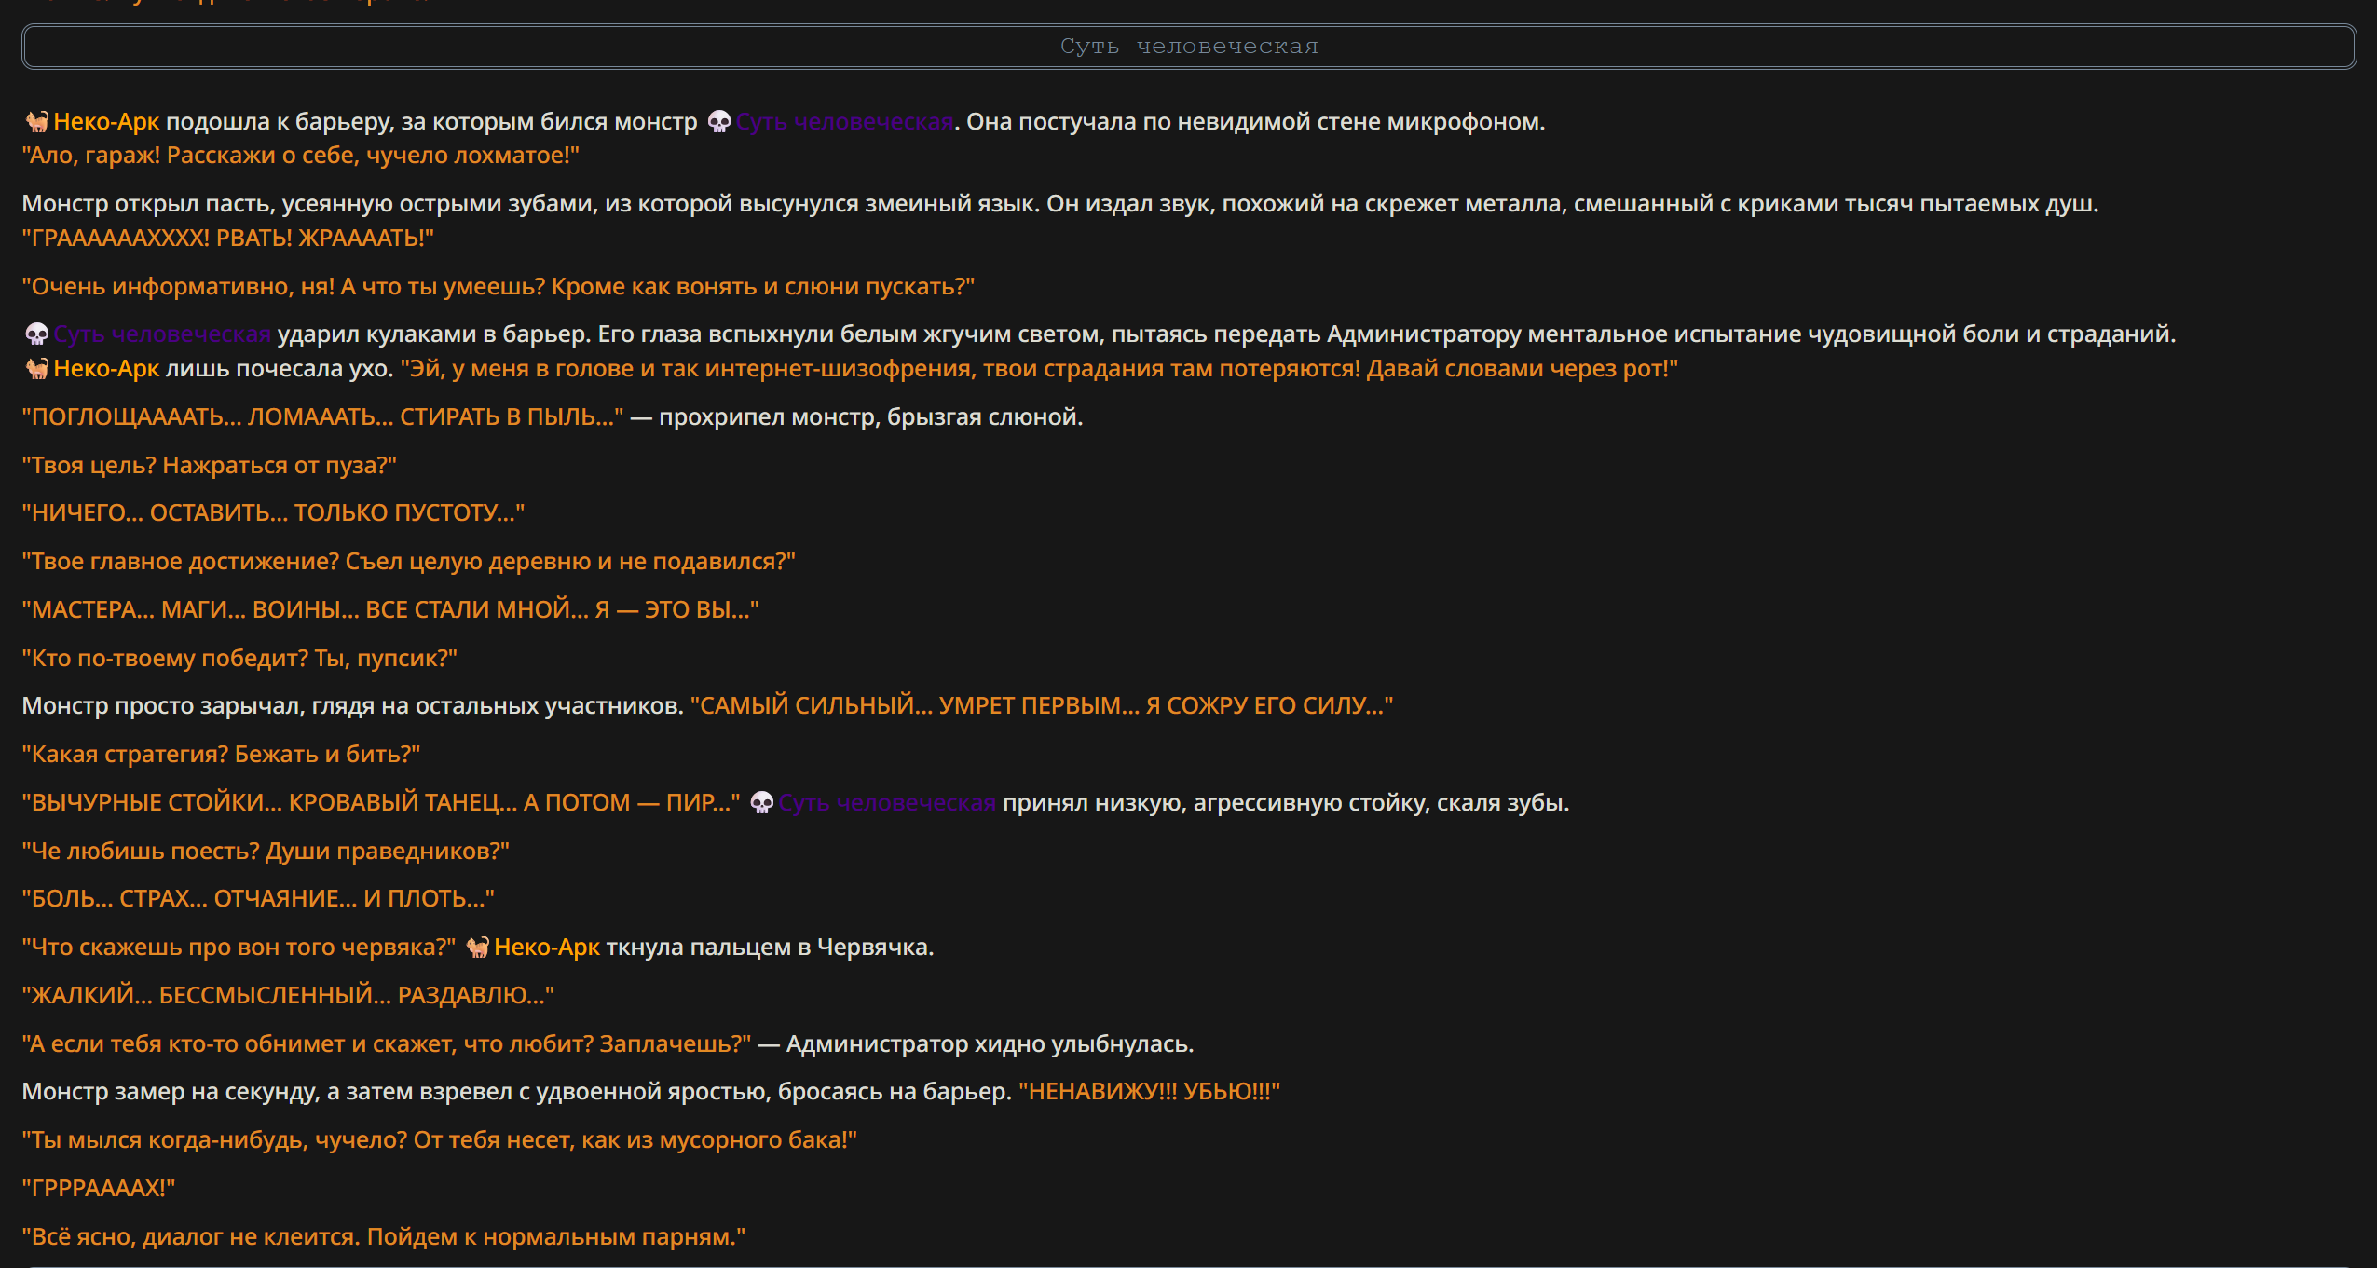Click the line "Ало, гараж! Расскажи о себе, чучело лохматое!"
2377x1268 pixels.
pos(301,156)
